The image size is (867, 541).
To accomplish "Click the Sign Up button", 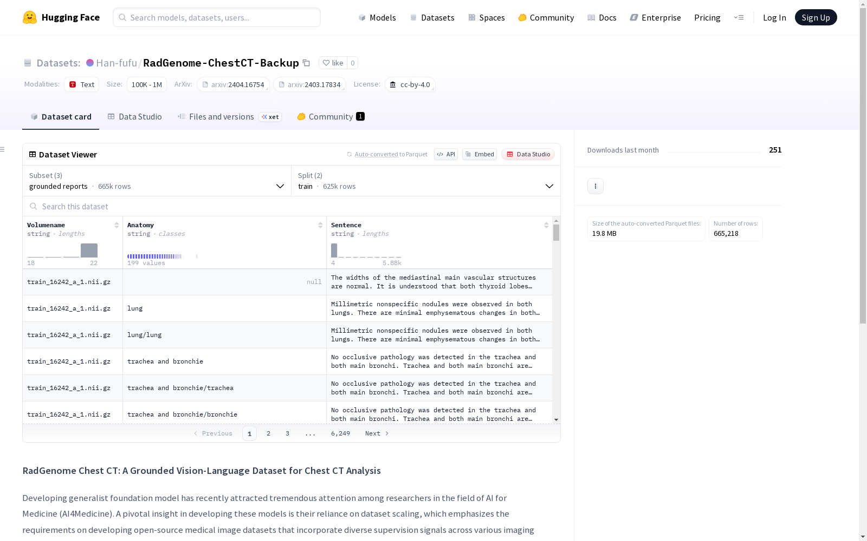I will click(x=816, y=17).
